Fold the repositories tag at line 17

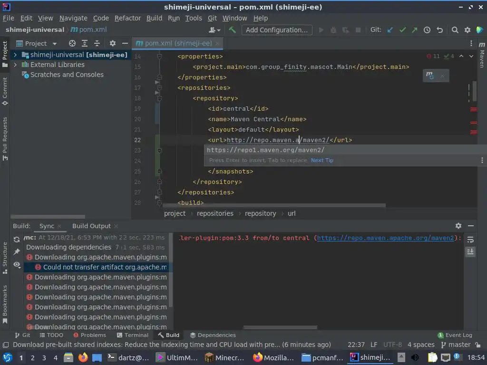pyautogui.click(x=159, y=88)
